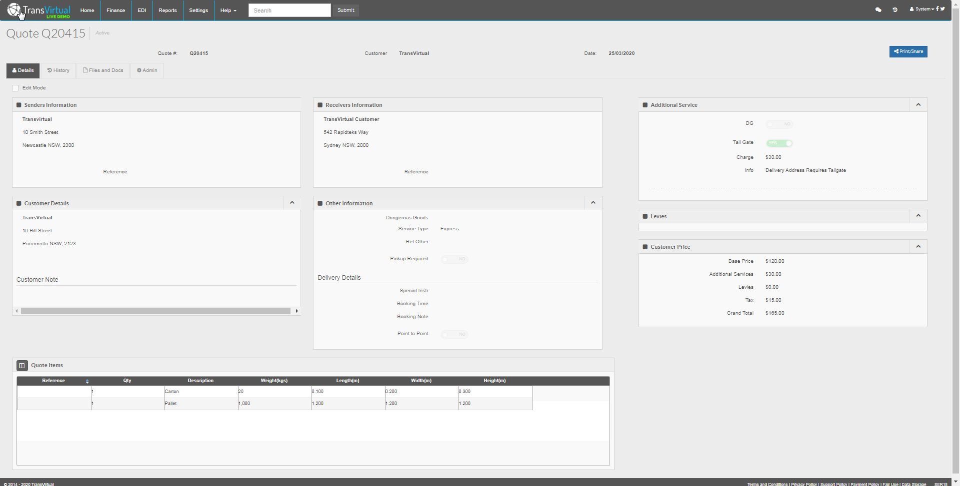This screenshot has width=960, height=486.
Task: Toggle the Pickup Required switch
Action: click(454, 259)
